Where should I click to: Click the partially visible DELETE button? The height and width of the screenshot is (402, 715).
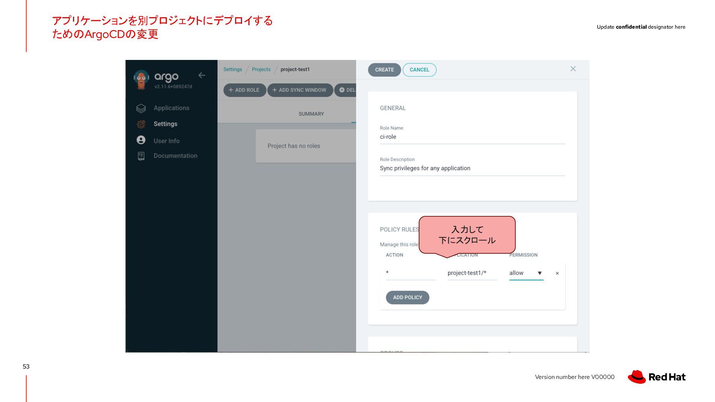(x=346, y=90)
